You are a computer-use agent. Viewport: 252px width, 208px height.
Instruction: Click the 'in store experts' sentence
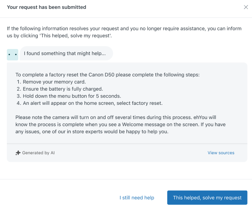click(93, 132)
